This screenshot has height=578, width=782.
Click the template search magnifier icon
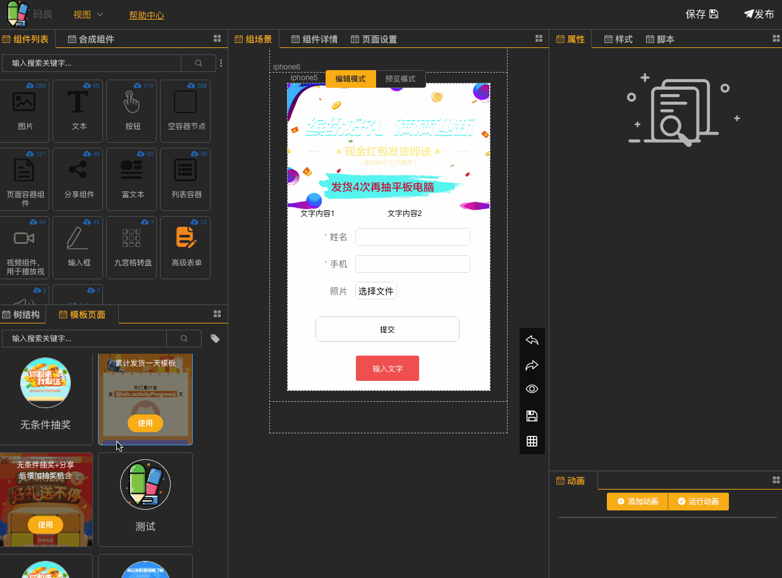184,339
